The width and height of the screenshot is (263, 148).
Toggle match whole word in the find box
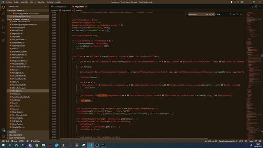point(210,14)
